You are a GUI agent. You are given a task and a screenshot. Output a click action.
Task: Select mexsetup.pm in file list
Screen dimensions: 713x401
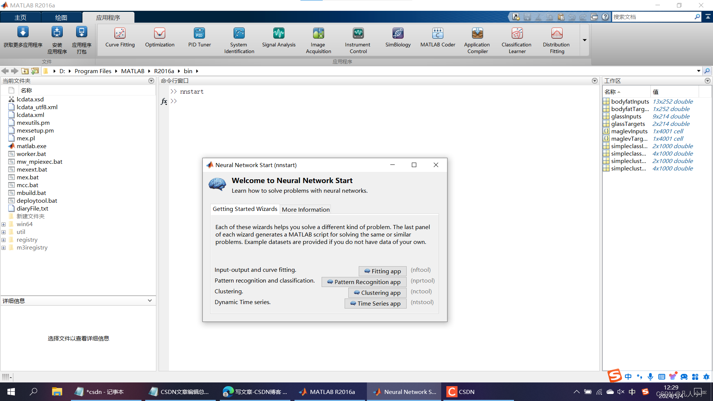[x=35, y=130]
